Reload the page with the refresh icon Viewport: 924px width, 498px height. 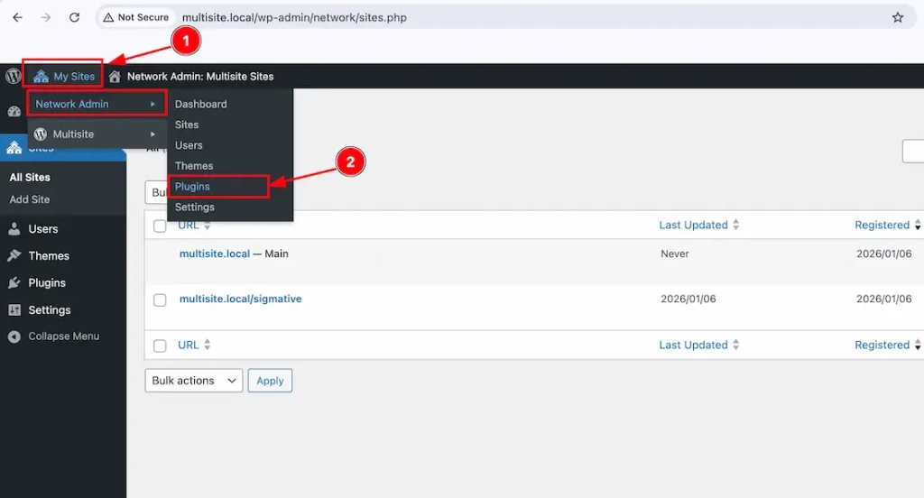coord(74,18)
